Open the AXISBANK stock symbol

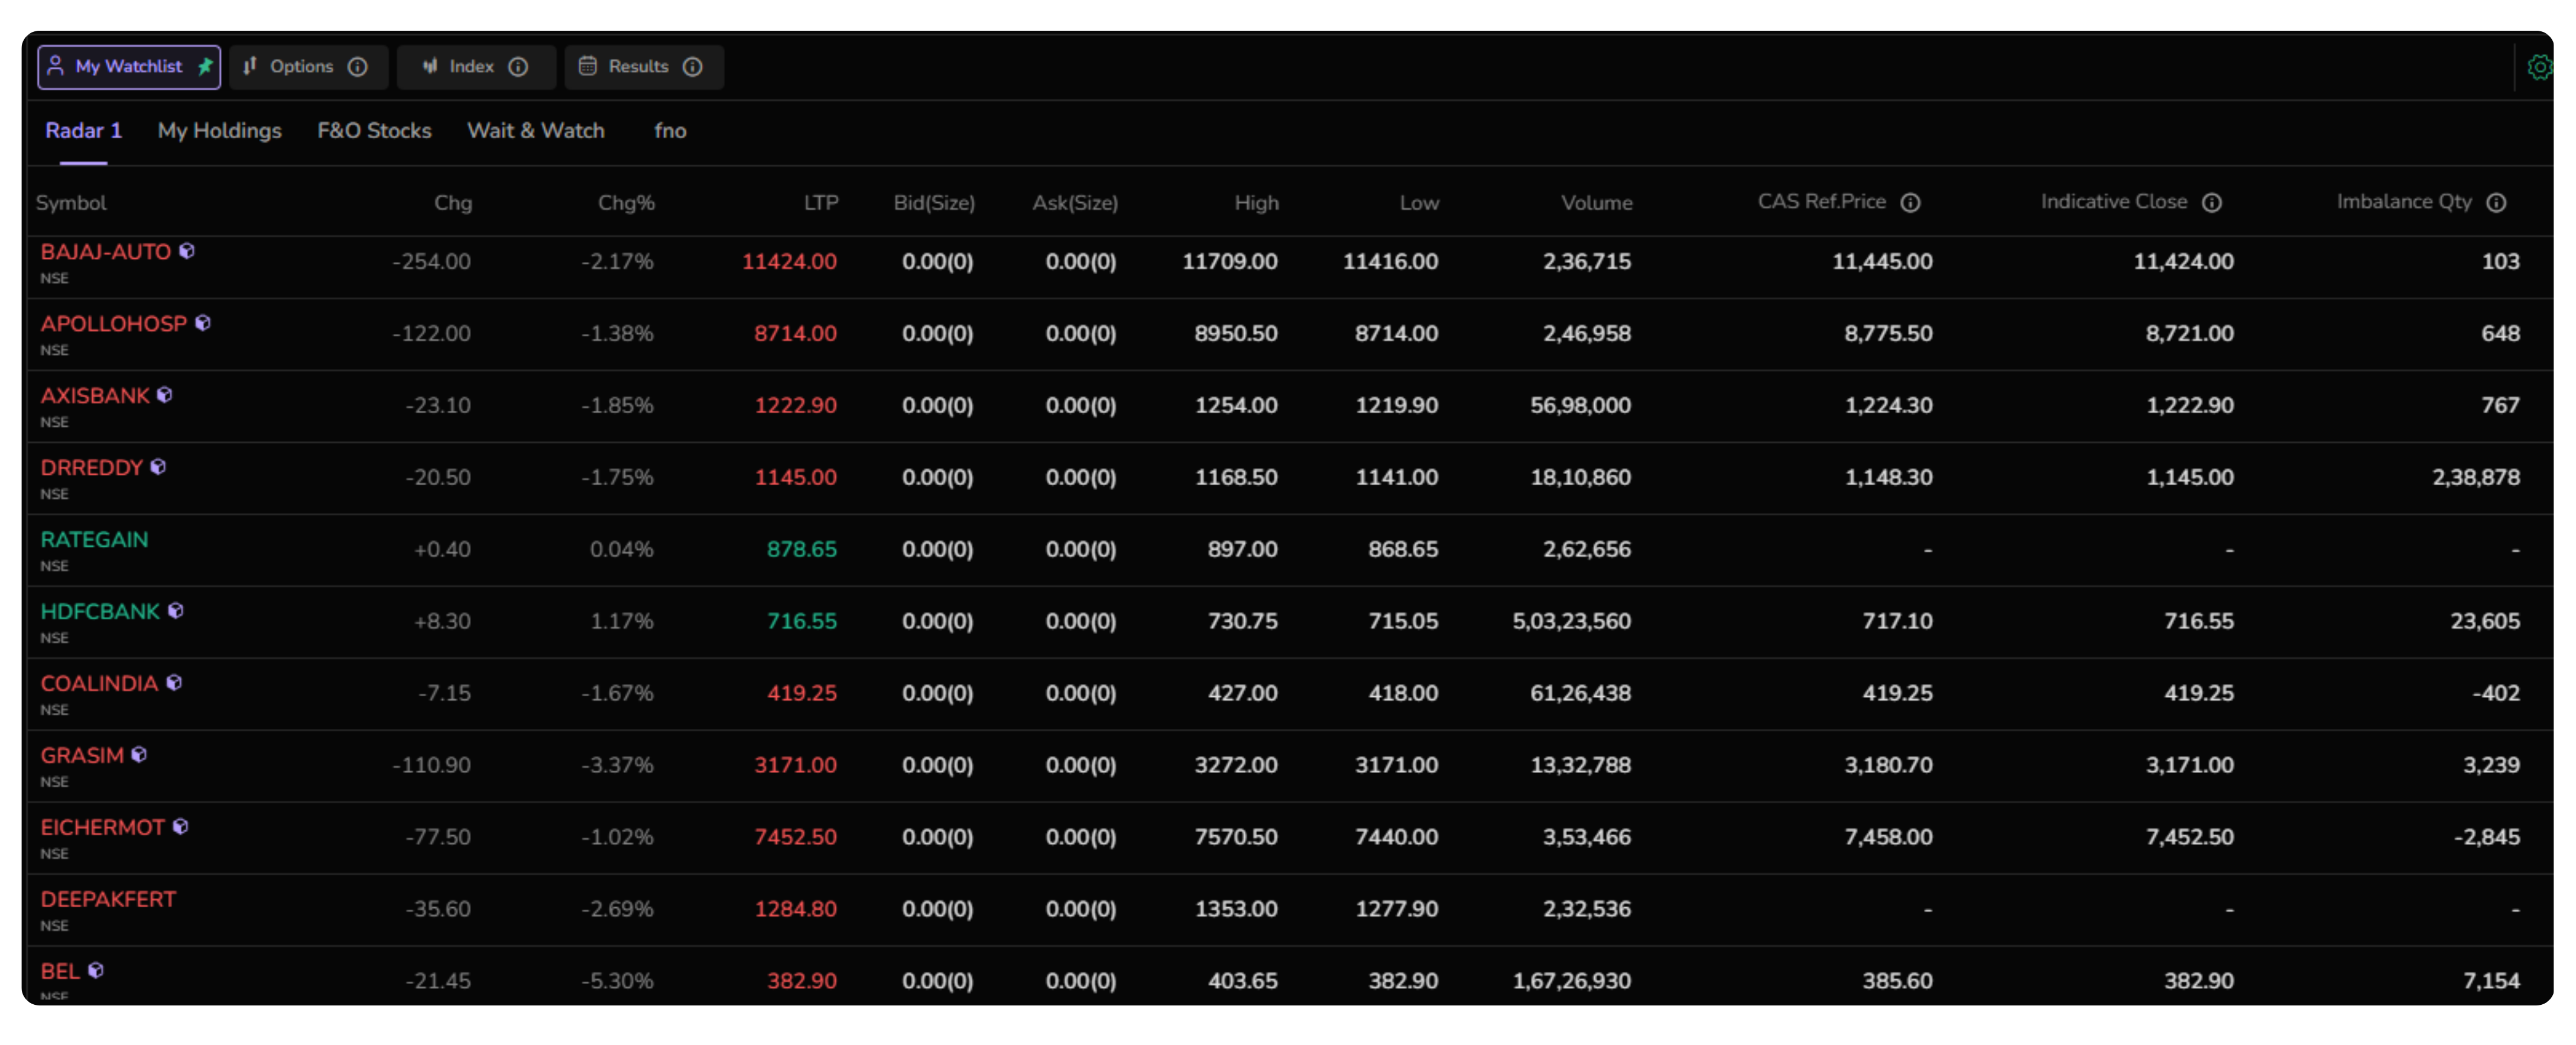coord(95,396)
